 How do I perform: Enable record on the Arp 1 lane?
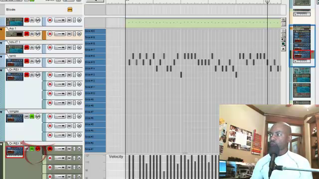[x=50, y=34]
